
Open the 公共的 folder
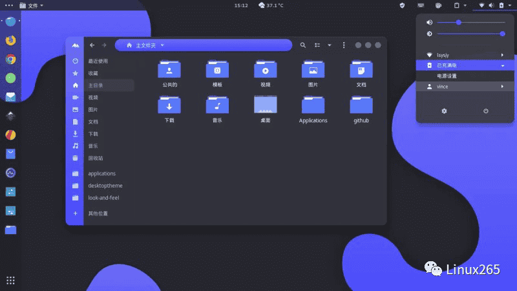tap(169, 73)
